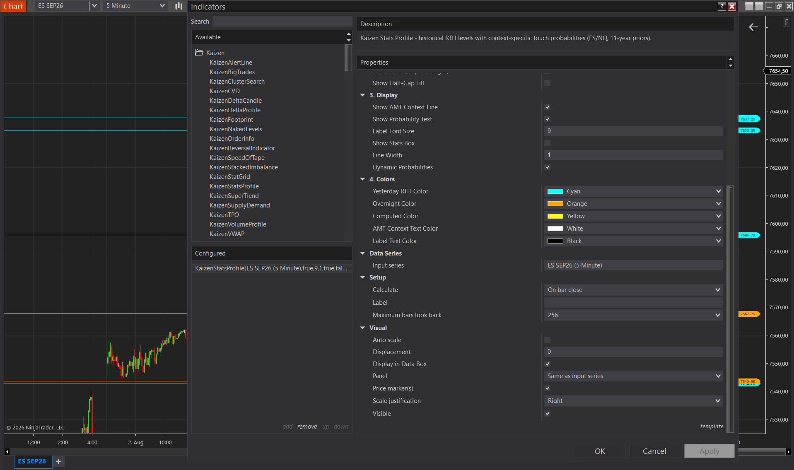
Task: Uncheck the Visible checkbox
Action: click(548, 414)
